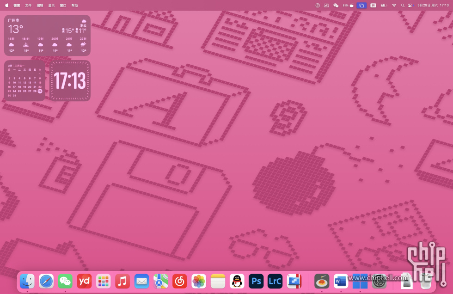Click the date and time 3月29日 周六

coord(428,5)
